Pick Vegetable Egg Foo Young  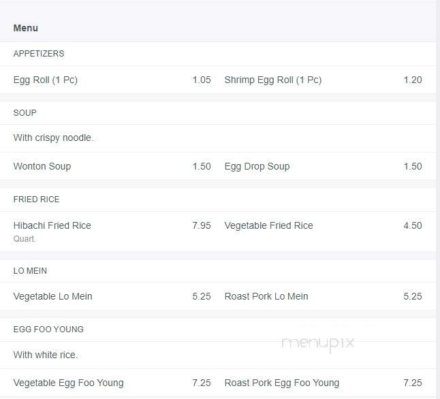(x=69, y=383)
